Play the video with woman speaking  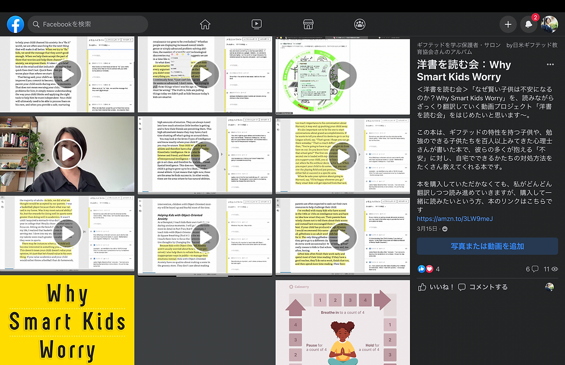(x=67, y=154)
